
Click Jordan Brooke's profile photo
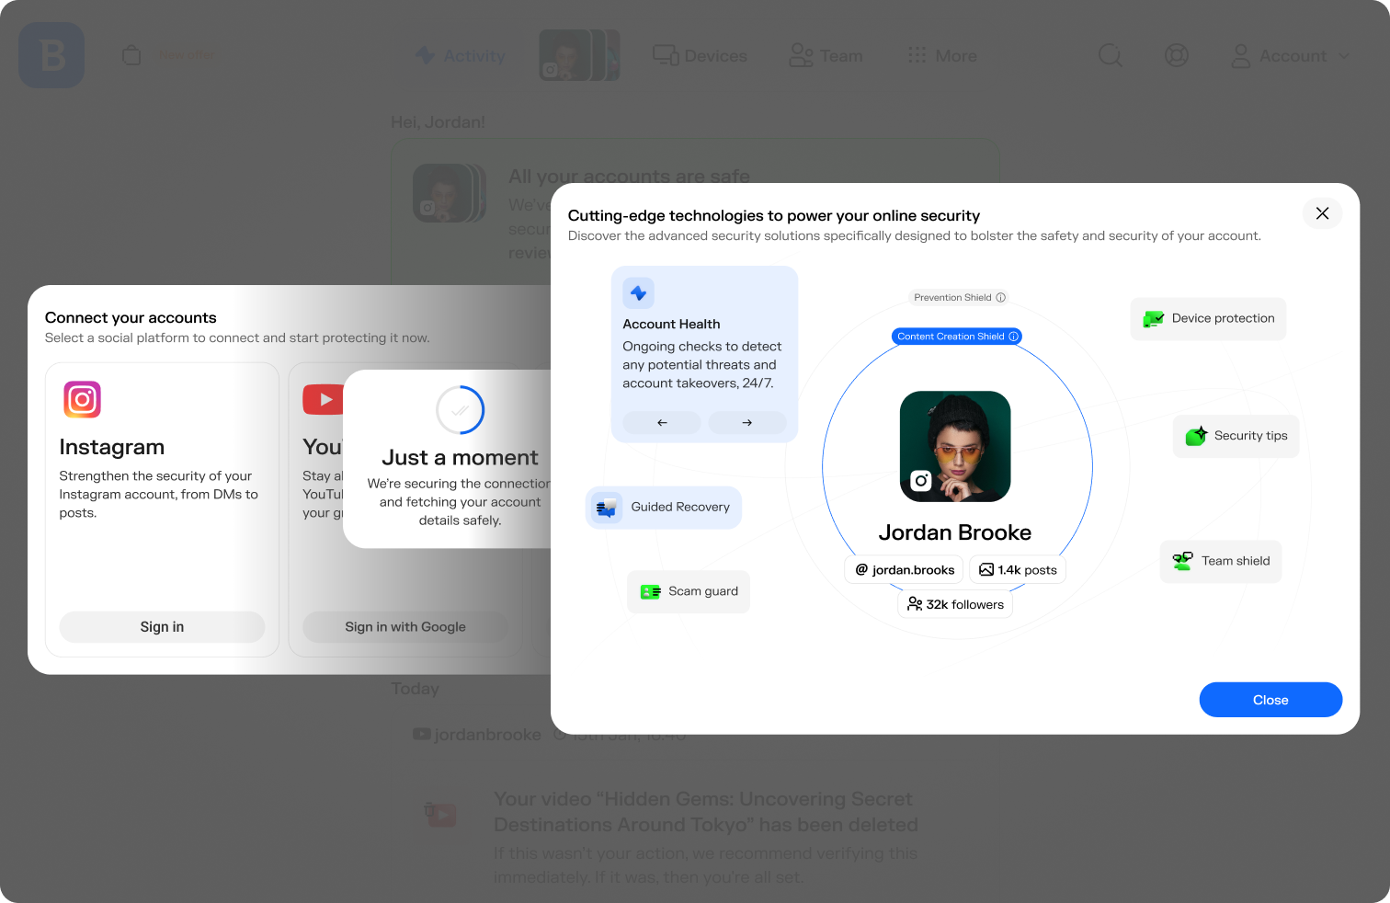point(955,446)
